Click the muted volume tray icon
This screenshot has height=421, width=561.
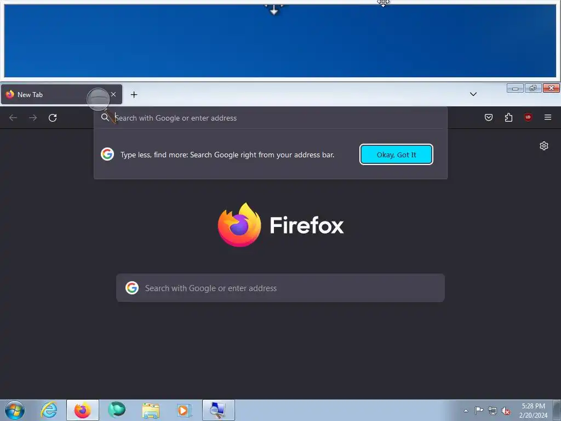[506, 411]
